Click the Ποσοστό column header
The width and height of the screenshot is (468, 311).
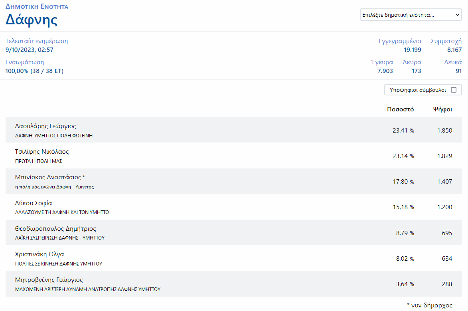coord(400,109)
